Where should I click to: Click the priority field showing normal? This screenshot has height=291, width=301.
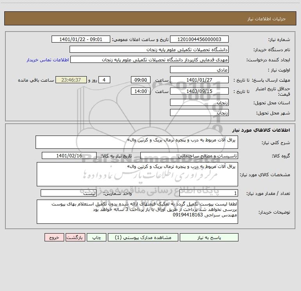pos(199,70)
